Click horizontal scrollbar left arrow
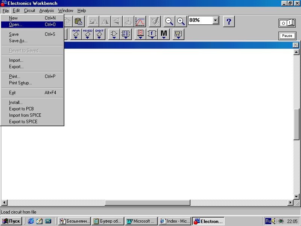This screenshot has height=226, width=301. (x=4, y=203)
